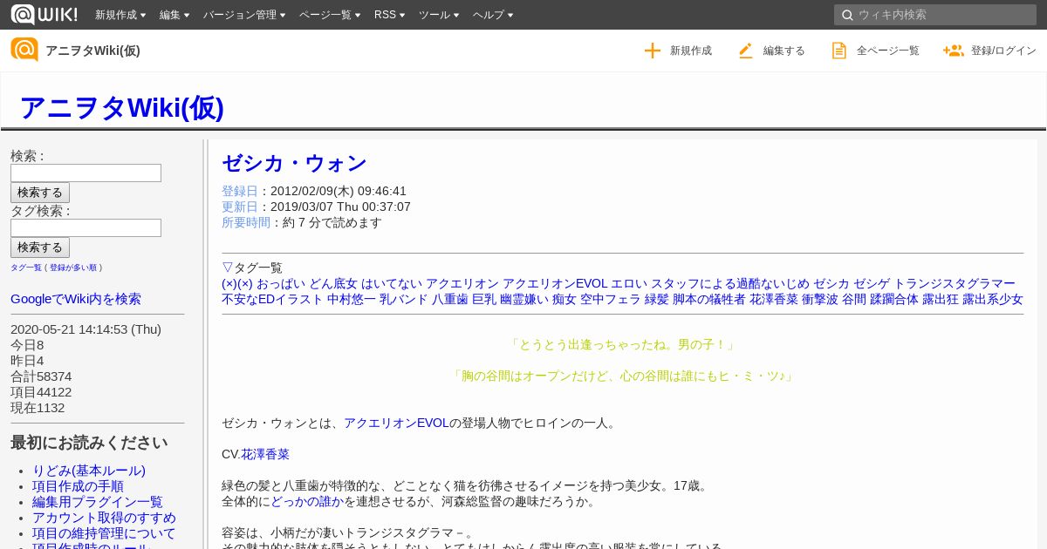
Task: Click the ゼシカ tag link
Action: (831, 283)
